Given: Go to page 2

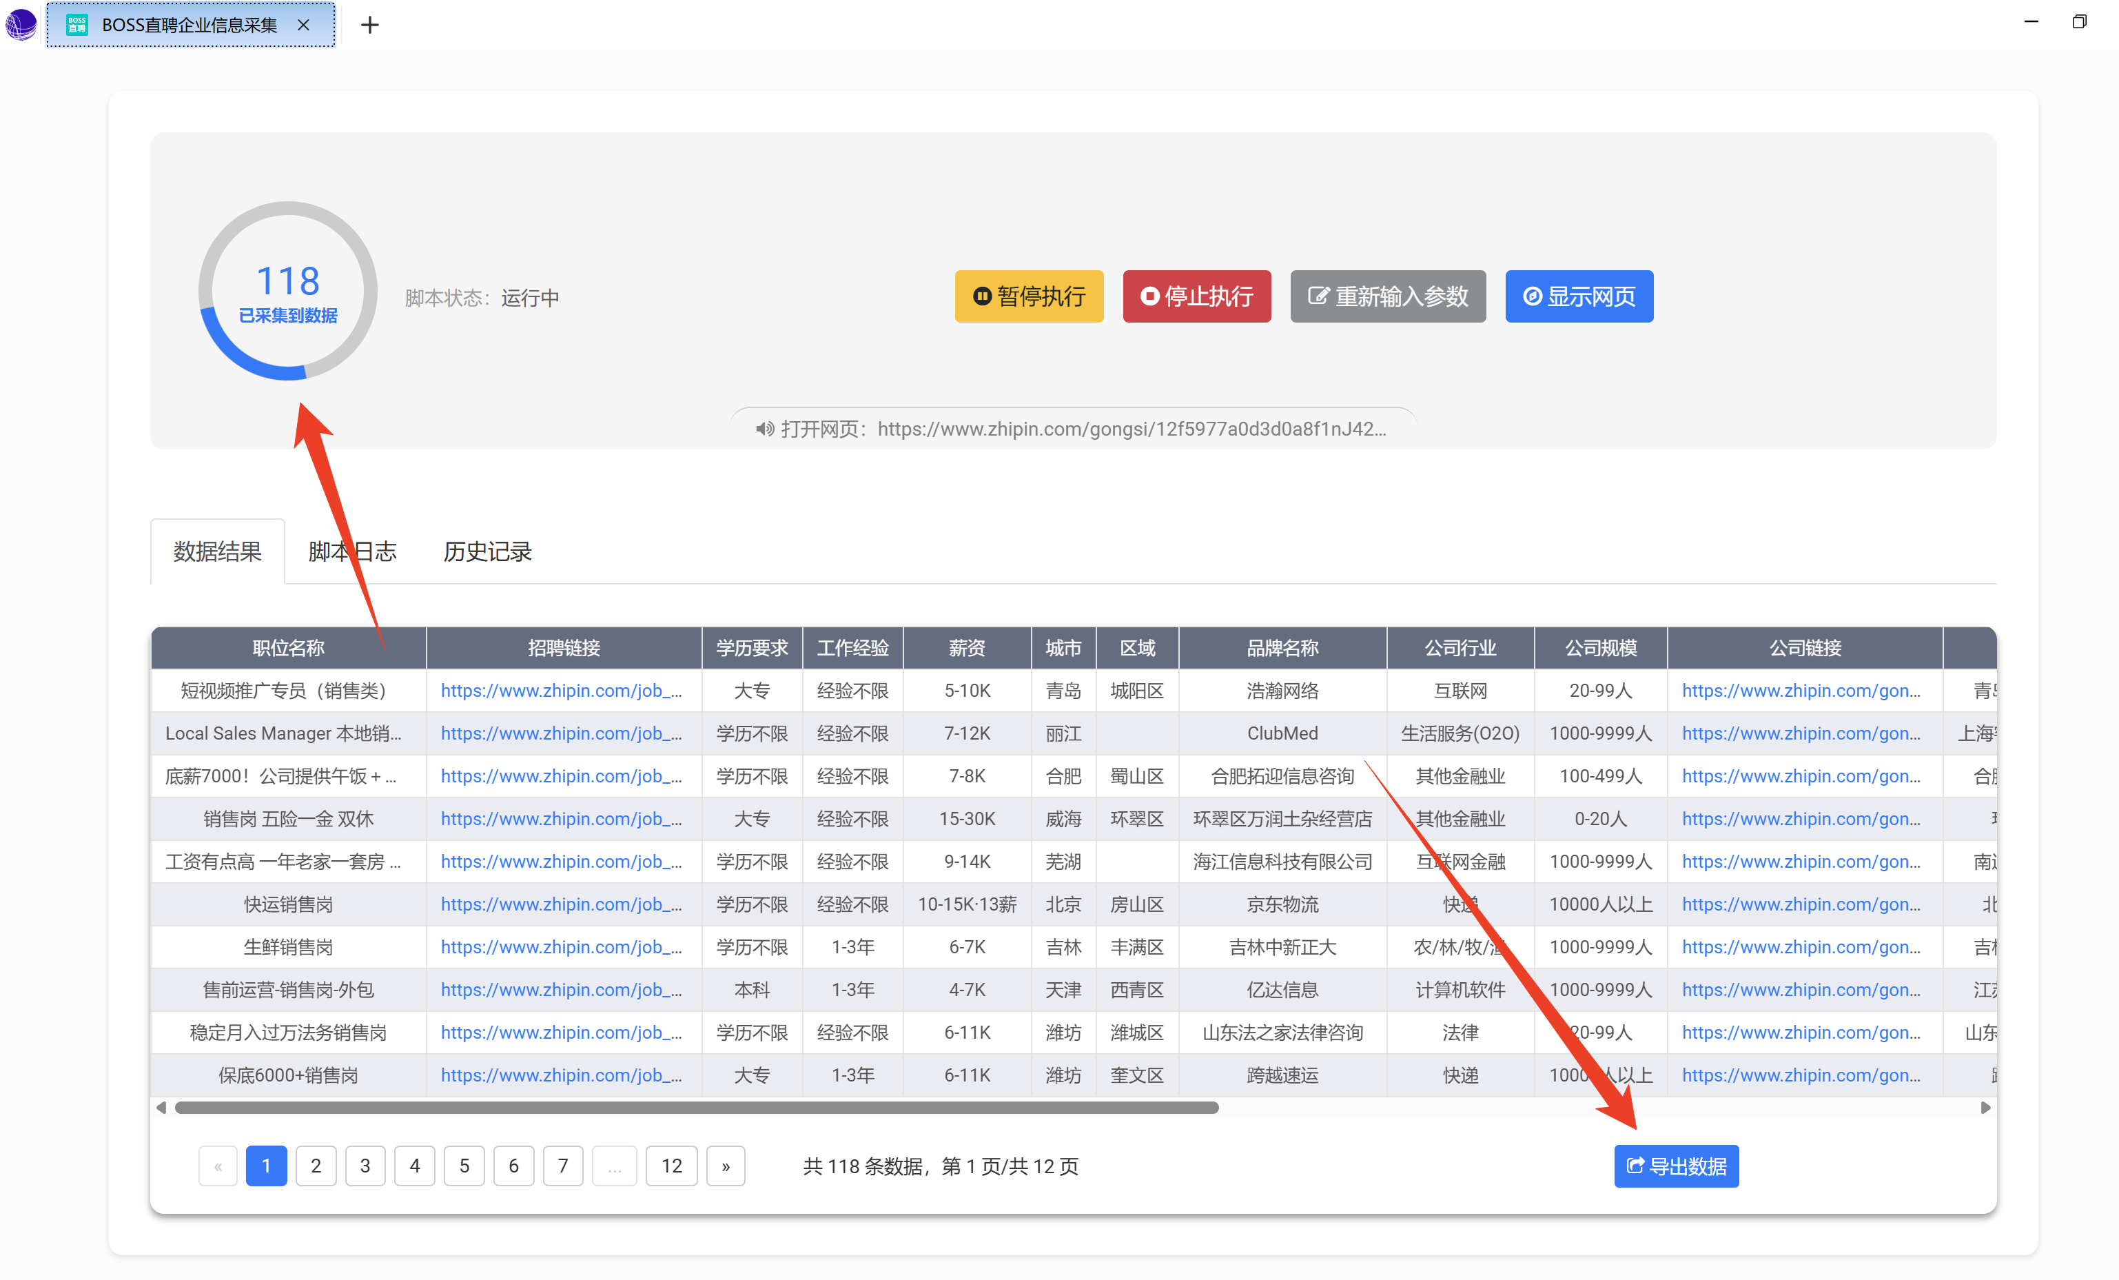Looking at the screenshot, I should pyautogui.click(x=316, y=1166).
